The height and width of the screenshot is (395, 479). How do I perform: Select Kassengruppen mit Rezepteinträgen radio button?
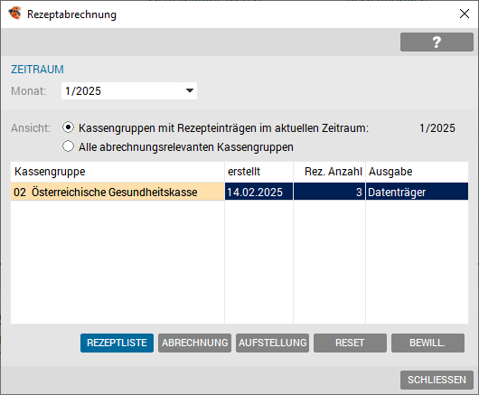click(x=68, y=127)
